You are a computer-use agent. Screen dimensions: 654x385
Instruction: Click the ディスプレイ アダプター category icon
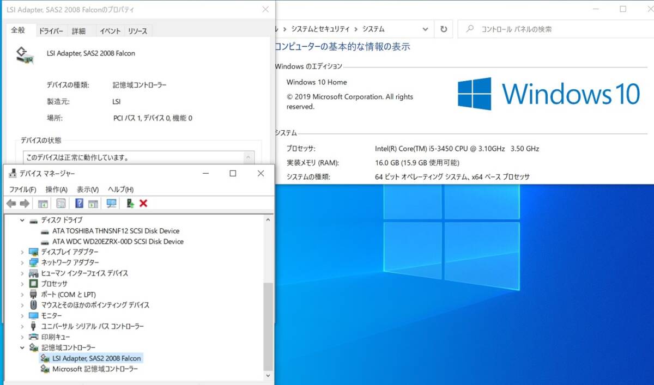point(33,252)
